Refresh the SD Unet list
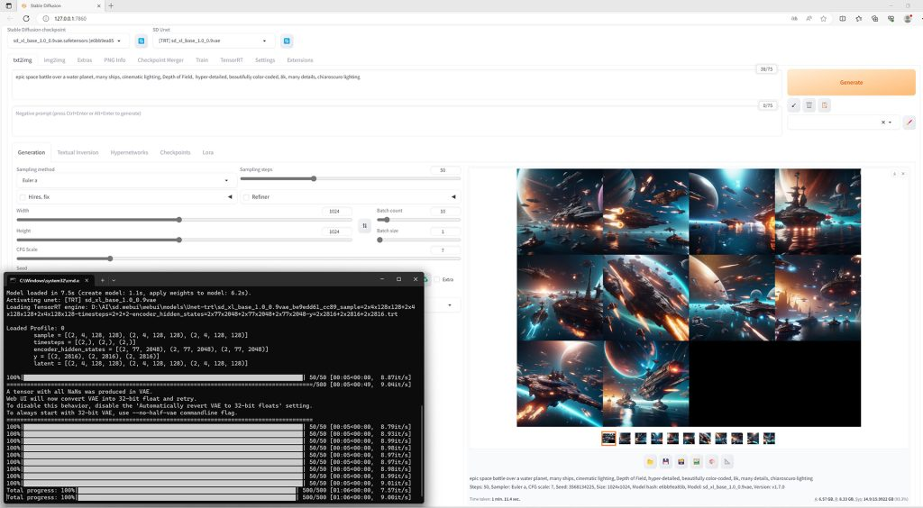This screenshot has width=923, height=508. [x=287, y=41]
